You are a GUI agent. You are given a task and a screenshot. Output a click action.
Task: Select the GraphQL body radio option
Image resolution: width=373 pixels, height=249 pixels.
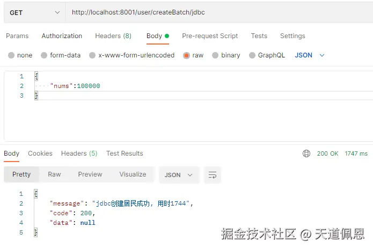[x=252, y=55]
